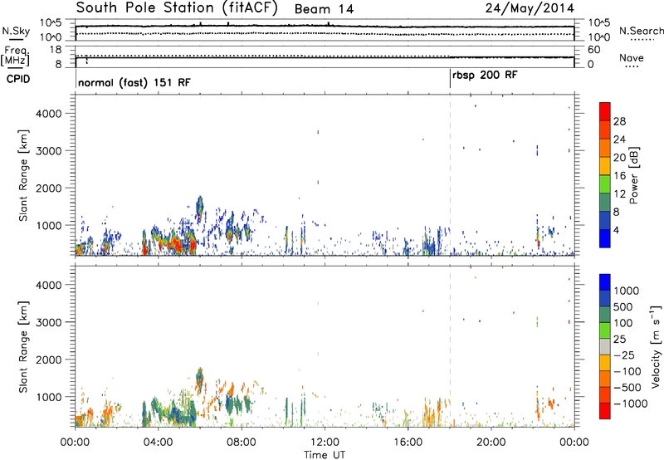Click the '2000' tick of the velocity panel
This screenshot has width=664, height=460.
click(x=49, y=360)
